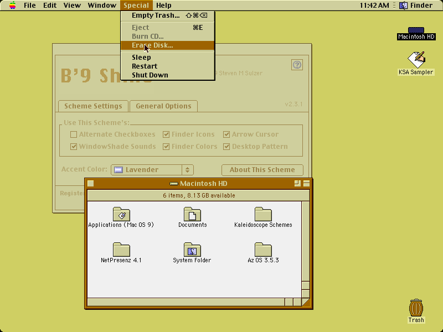
Task: Click the Macintosh HD title bar disk proxy icon
Action: click(173, 184)
